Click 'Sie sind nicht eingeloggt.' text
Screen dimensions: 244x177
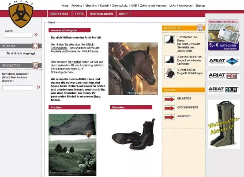[x=21, y=54]
